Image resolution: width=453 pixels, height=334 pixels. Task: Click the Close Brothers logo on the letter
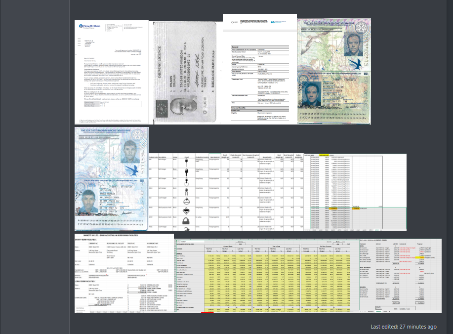[x=88, y=26]
